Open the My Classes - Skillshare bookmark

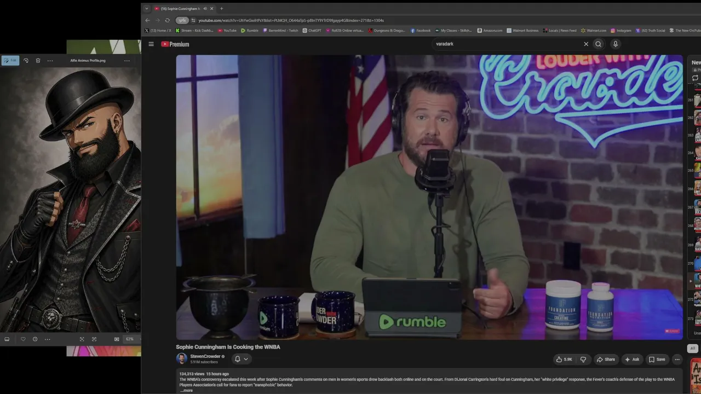[454, 31]
